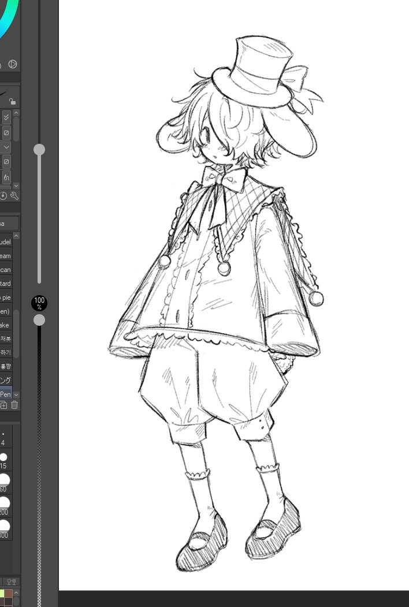
Task: Click the stroke squiggle icon in tool property
Action: (6, 177)
